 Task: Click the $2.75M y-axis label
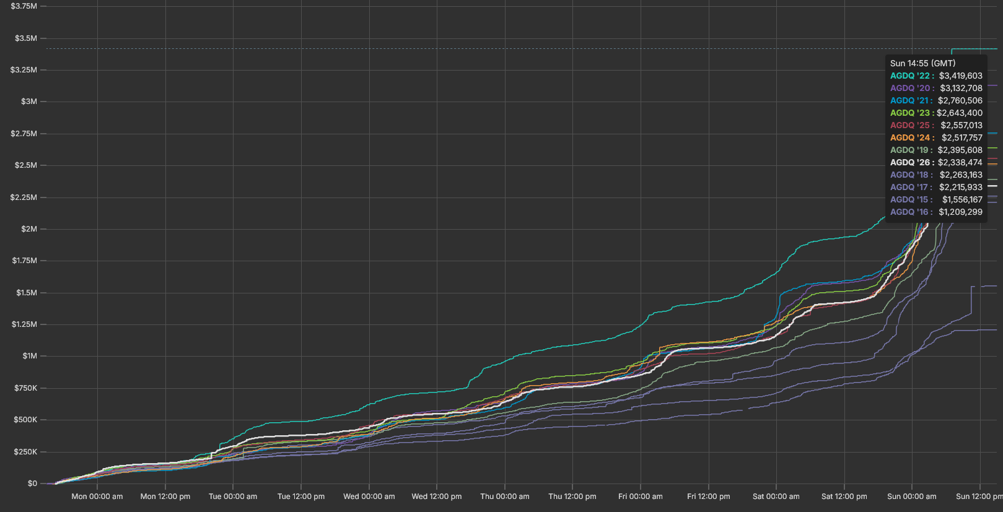pos(24,134)
